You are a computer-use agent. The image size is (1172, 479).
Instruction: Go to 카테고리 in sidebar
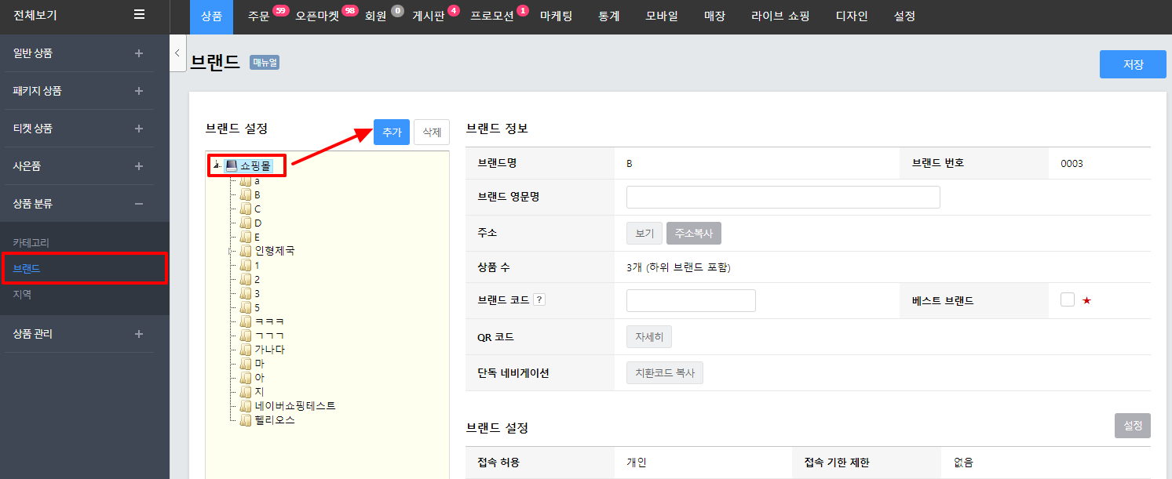[x=31, y=243]
